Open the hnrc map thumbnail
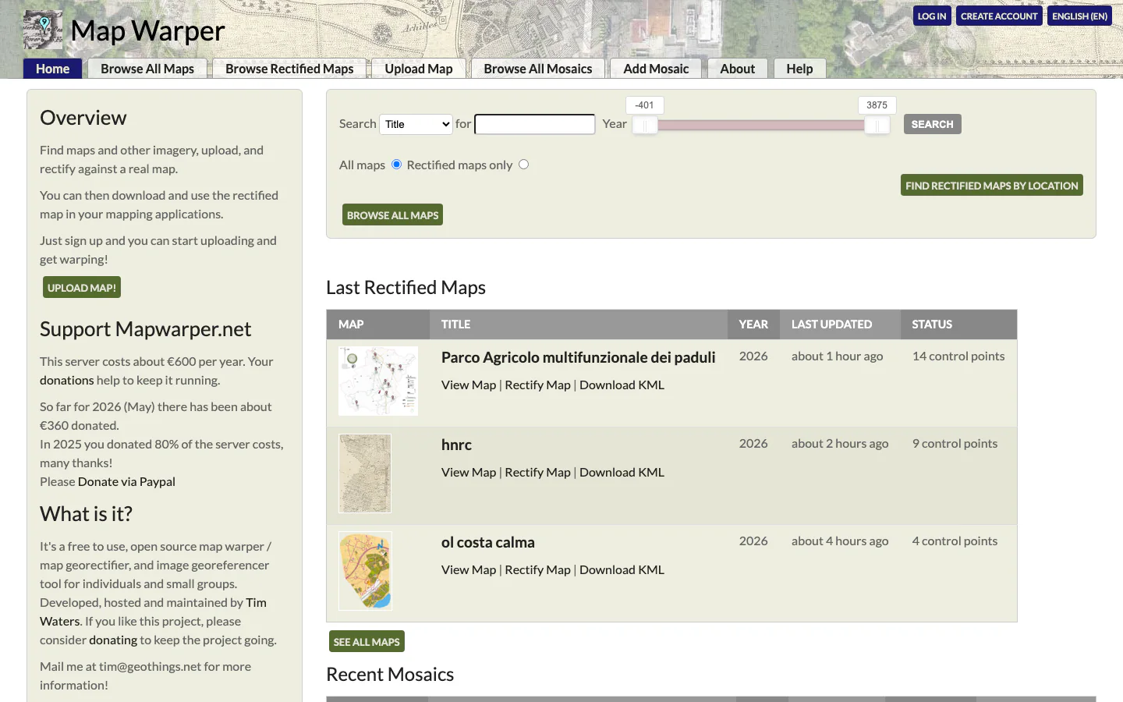Image resolution: width=1123 pixels, height=702 pixels. point(365,473)
